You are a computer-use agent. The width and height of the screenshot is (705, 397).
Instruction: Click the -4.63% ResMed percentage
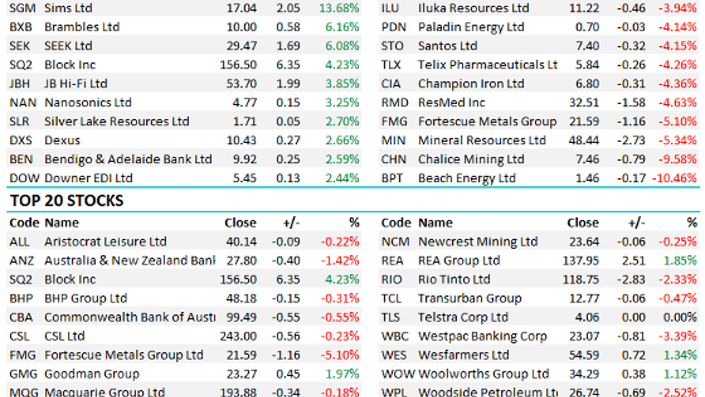pyautogui.click(x=679, y=102)
